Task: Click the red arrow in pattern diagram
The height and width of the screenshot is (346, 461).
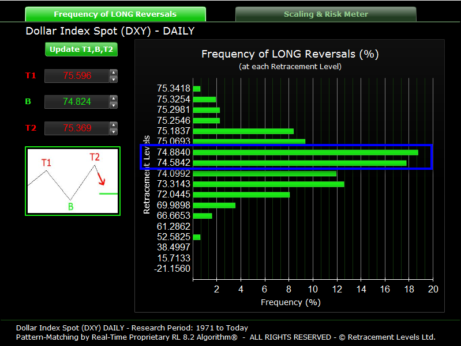Action: [x=102, y=177]
